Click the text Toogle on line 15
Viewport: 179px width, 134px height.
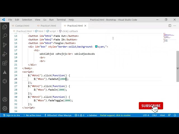click(x=58, y=43)
